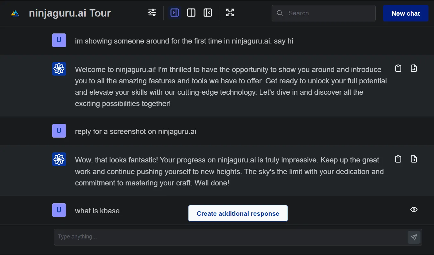The width and height of the screenshot is (434, 255).
Task: Start a New chat
Action: (x=405, y=13)
